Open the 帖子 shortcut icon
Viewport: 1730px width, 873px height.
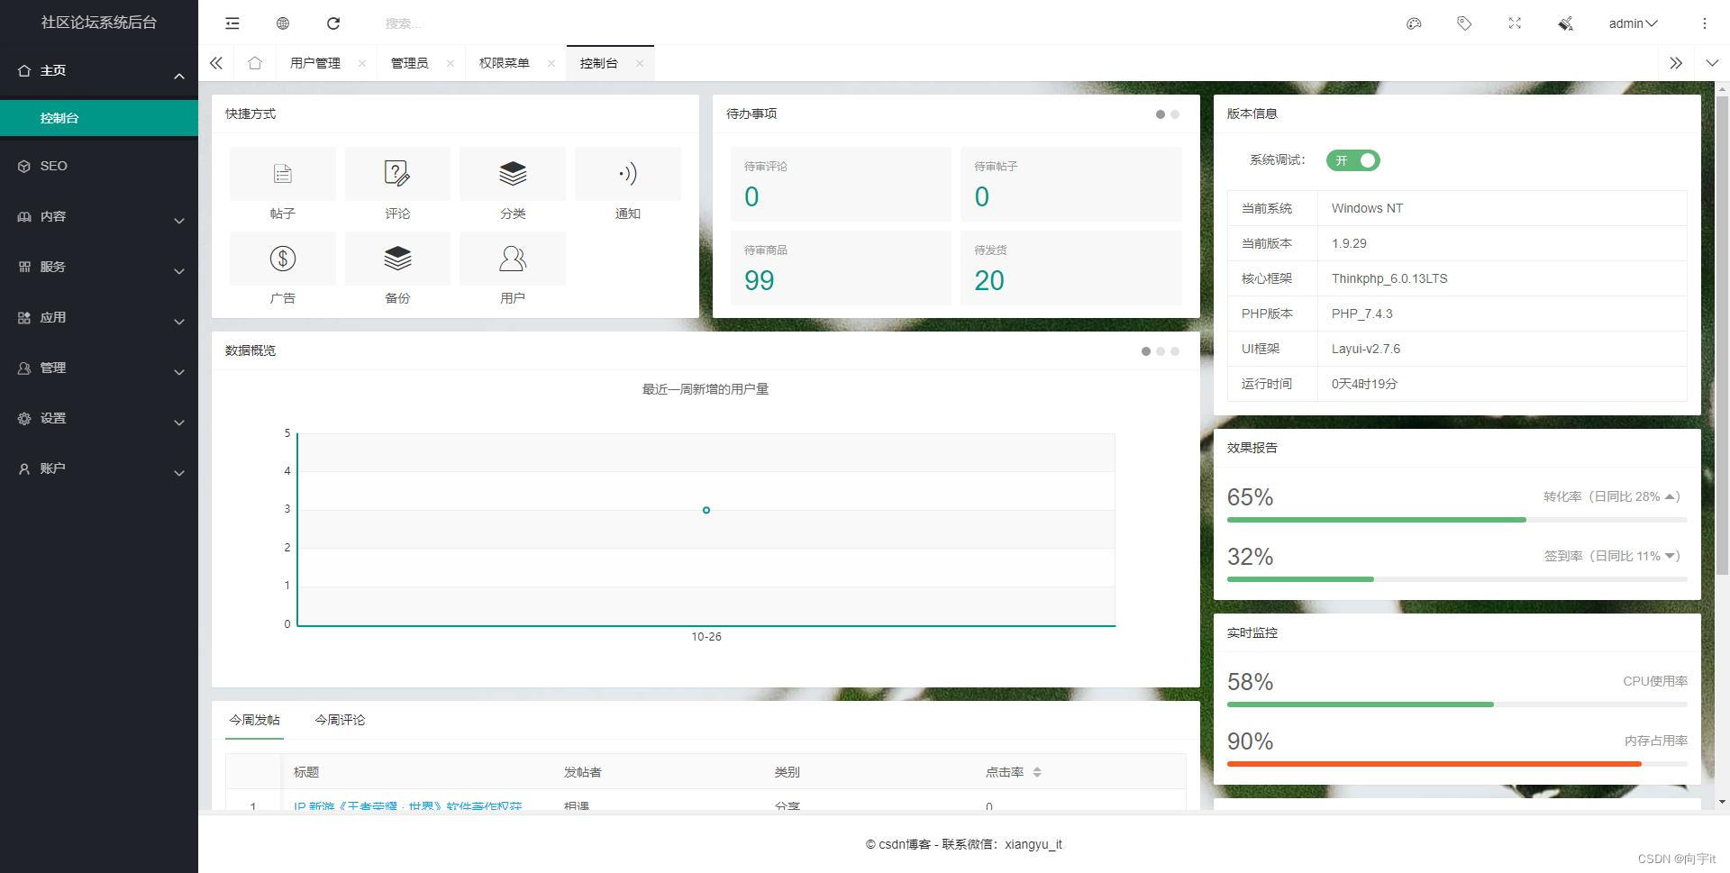click(282, 174)
